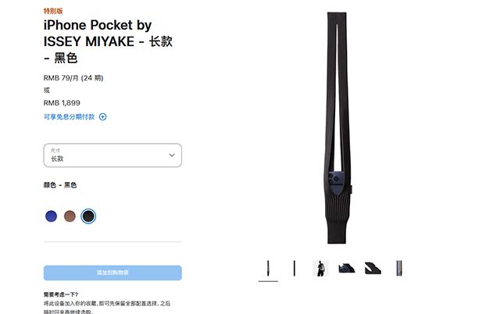Click the 特别版 special edition label
The width and height of the screenshot is (500, 314).
pyautogui.click(x=53, y=11)
